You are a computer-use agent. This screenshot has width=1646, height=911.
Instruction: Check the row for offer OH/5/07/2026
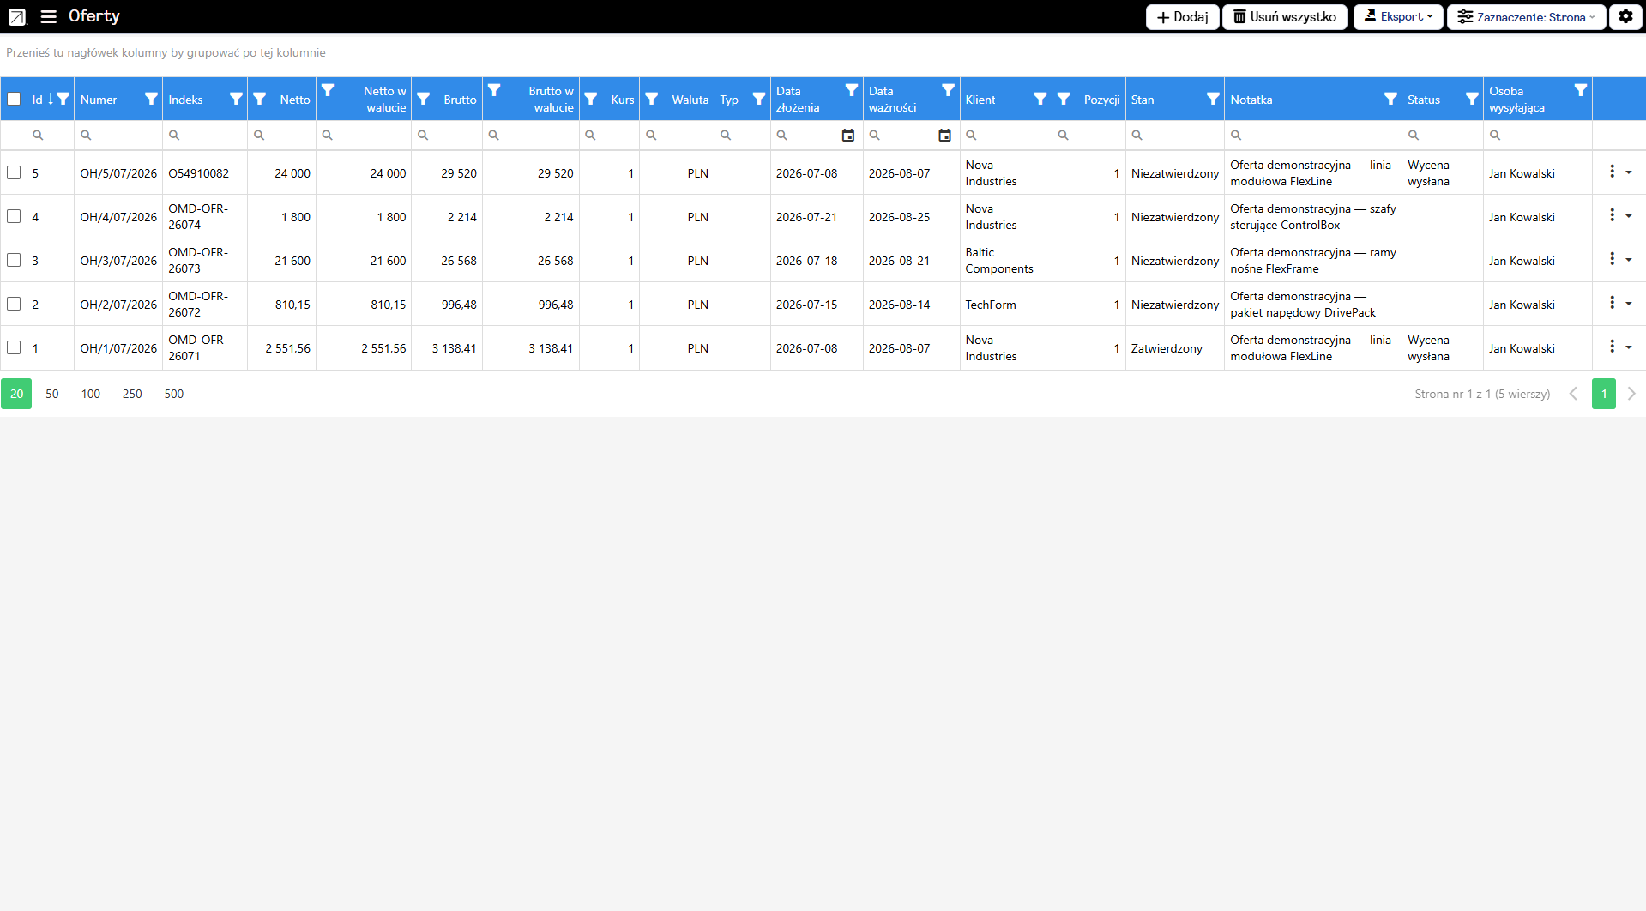(x=14, y=172)
